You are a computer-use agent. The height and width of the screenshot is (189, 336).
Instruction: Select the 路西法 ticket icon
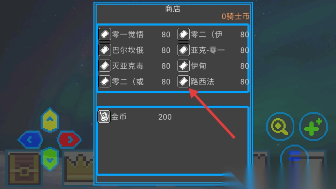pyautogui.click(x=183, y=82)
